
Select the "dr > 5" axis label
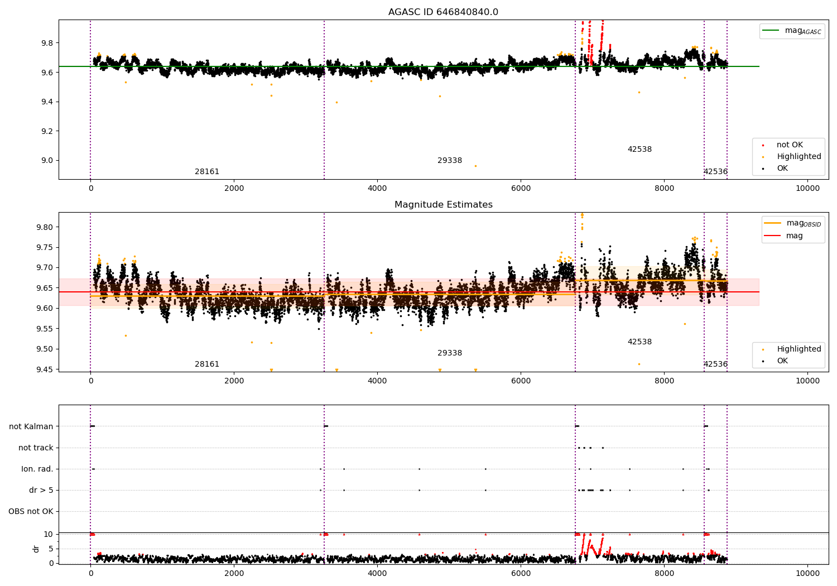coord(41,490)
